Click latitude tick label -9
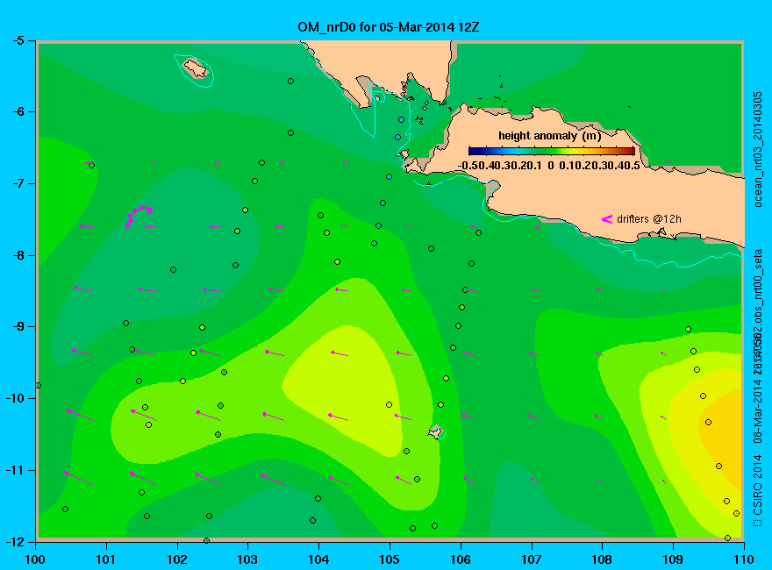This screenshot has height=570, width=772. pyautogui.click(x=18, y=327)
